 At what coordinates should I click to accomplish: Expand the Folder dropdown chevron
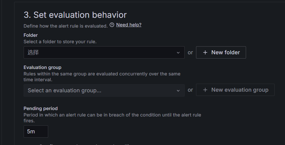[178, 53]
